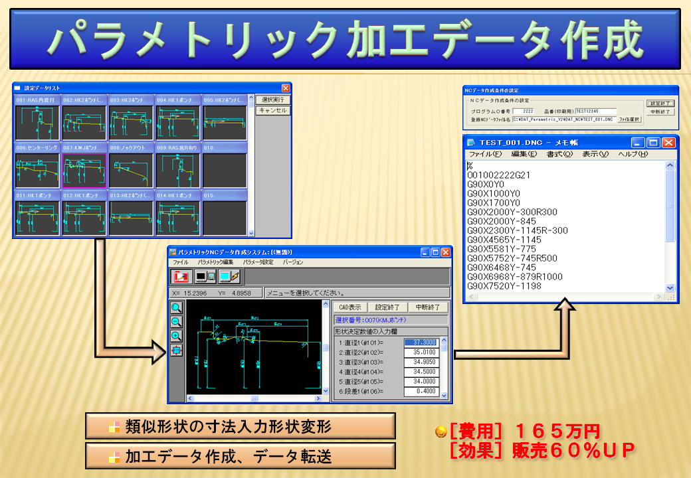Click the 直径4(#104) field with 34.5000
Viewport: 691px width, 478px height.
pos(421,372)
